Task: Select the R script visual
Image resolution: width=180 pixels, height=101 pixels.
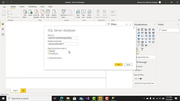Action: (x=146, y=42)
